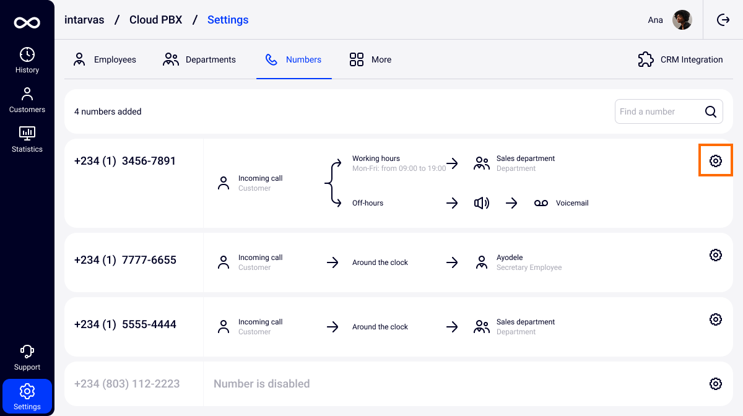
Task: Open Support in the sidebar
Action: tap(27, 357)
